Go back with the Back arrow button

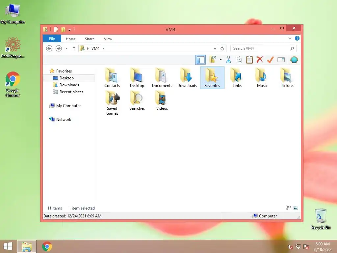pos(49,48)
